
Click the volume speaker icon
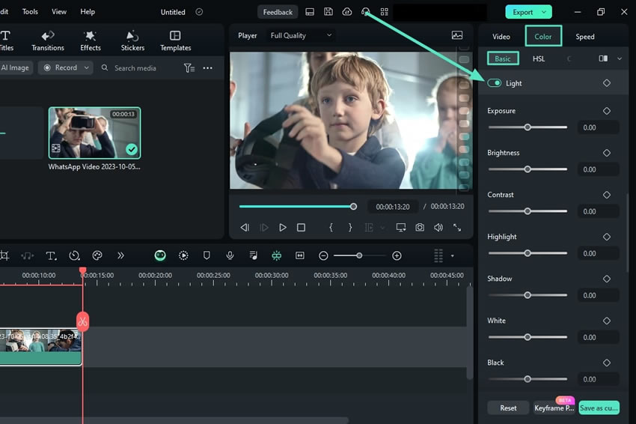438,228
